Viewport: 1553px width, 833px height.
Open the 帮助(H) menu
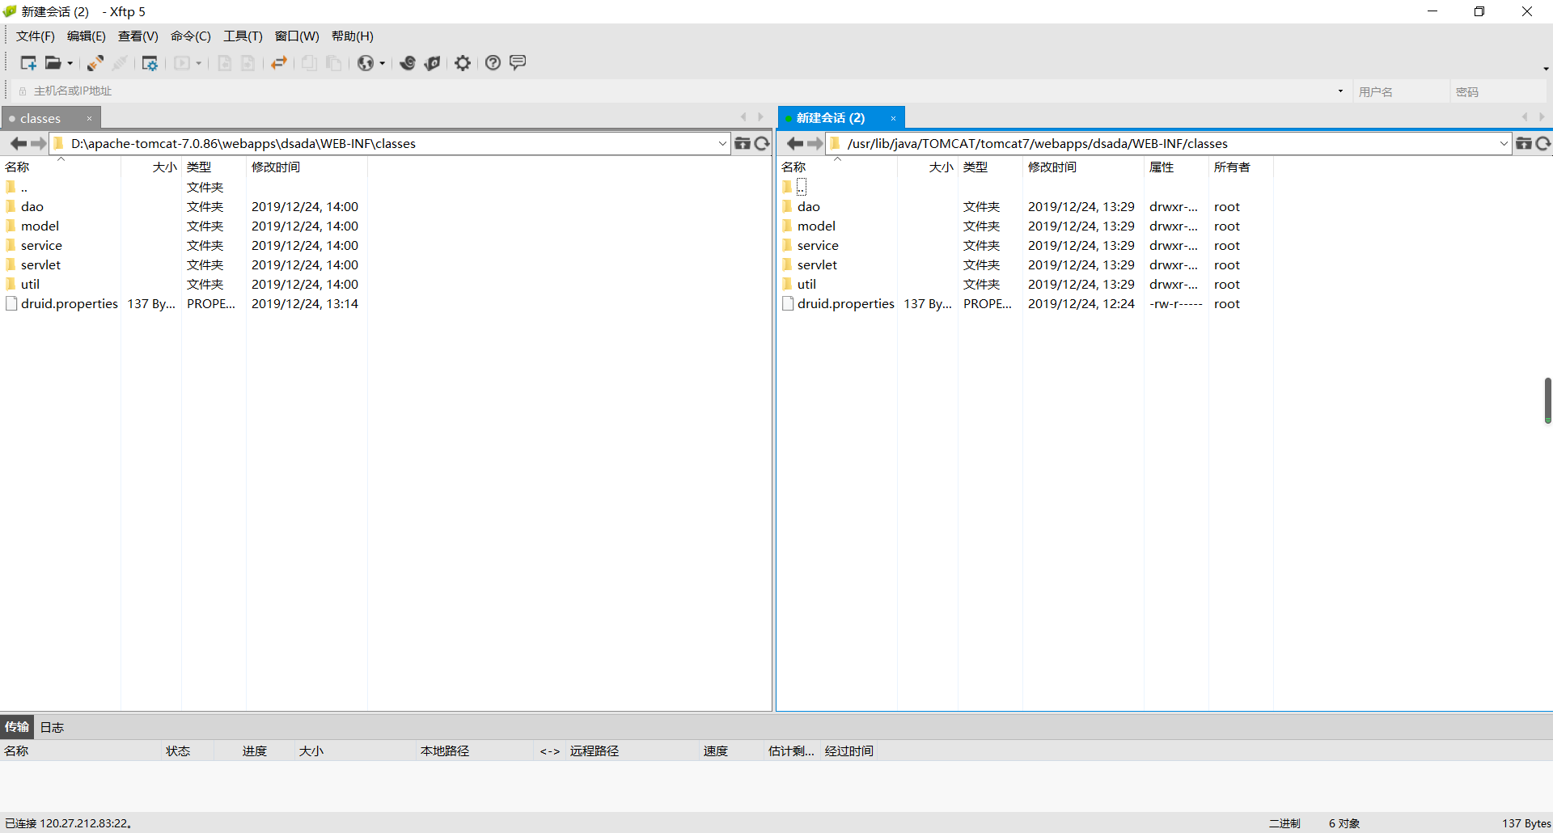coord(353,36)
